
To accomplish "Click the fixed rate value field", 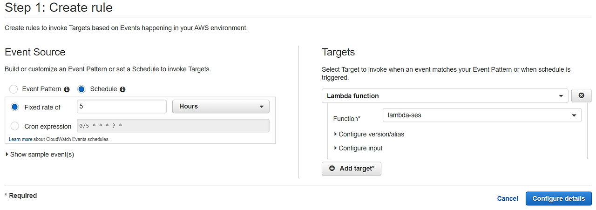I will click(x=121, y=107).
